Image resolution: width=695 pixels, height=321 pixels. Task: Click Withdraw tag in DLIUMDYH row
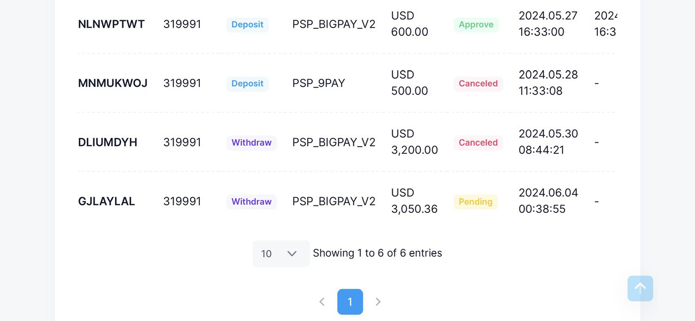pyautogui.click(x=251, y=142)
